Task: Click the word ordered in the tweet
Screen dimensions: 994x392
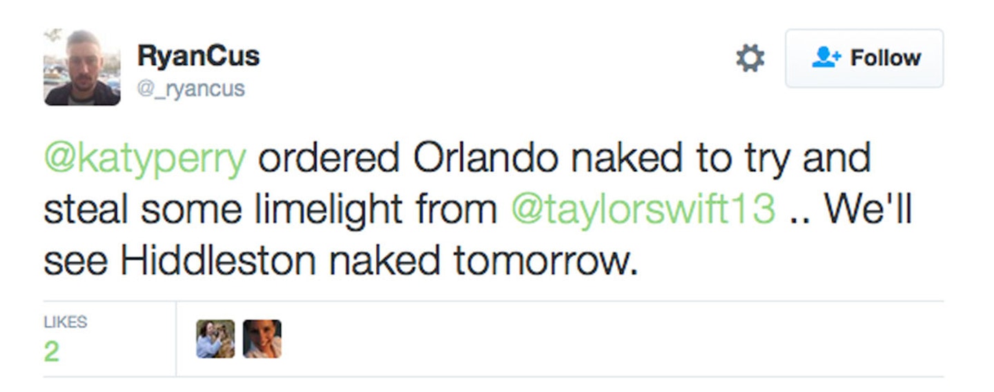Action: (x=330, y=159)
